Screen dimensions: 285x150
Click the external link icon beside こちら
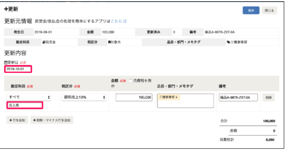(125, 21)
